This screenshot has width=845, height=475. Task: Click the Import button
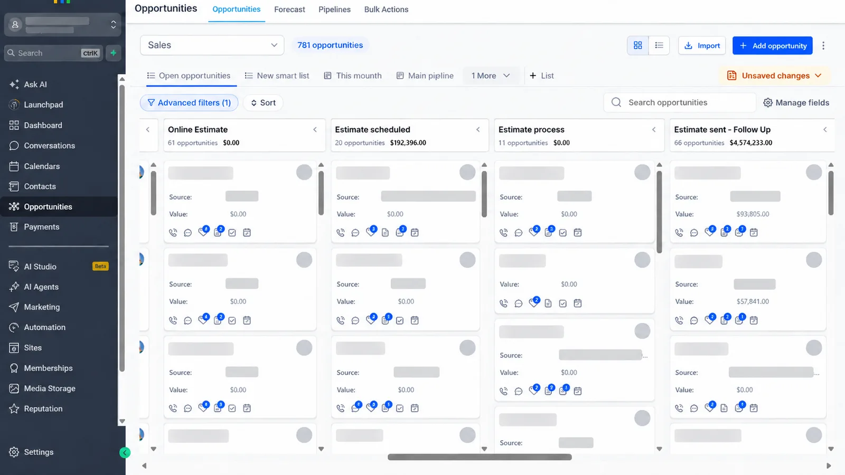click(x=702, y=46)
